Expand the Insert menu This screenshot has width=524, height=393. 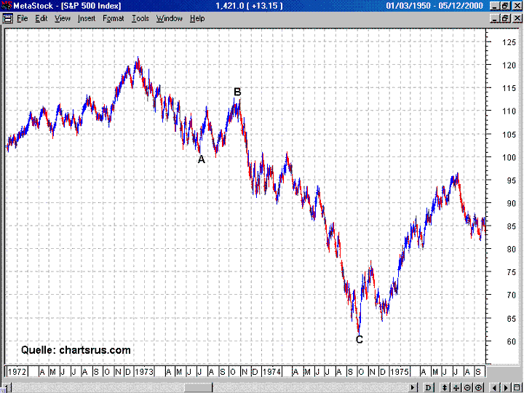[87, 17]
